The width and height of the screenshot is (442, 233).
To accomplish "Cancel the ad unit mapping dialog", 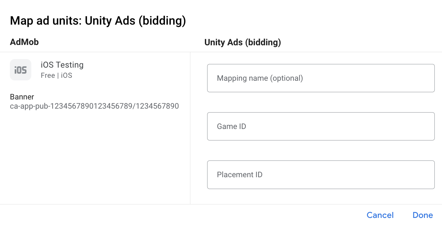I will [x=380, y=215].
